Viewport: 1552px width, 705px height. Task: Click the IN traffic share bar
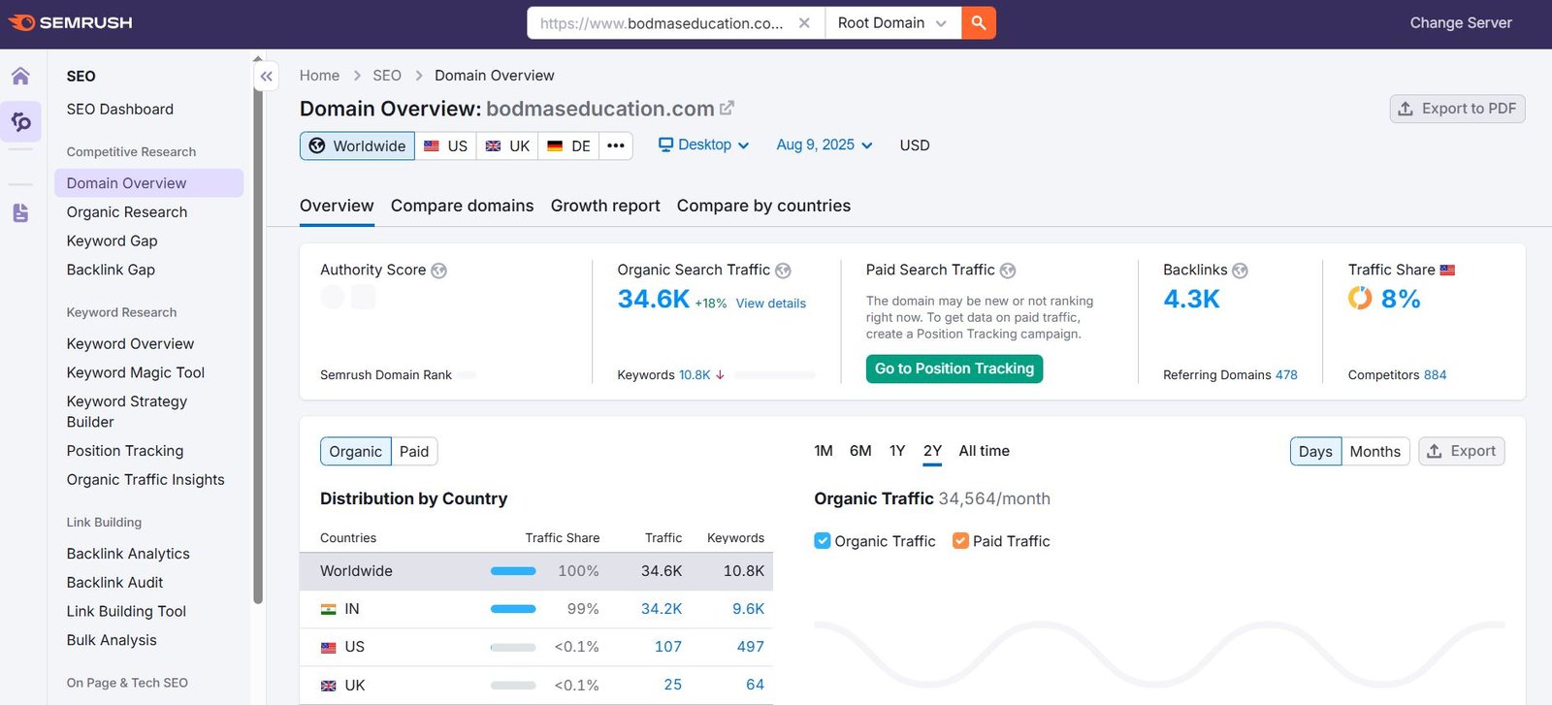(x=513, y=609)
